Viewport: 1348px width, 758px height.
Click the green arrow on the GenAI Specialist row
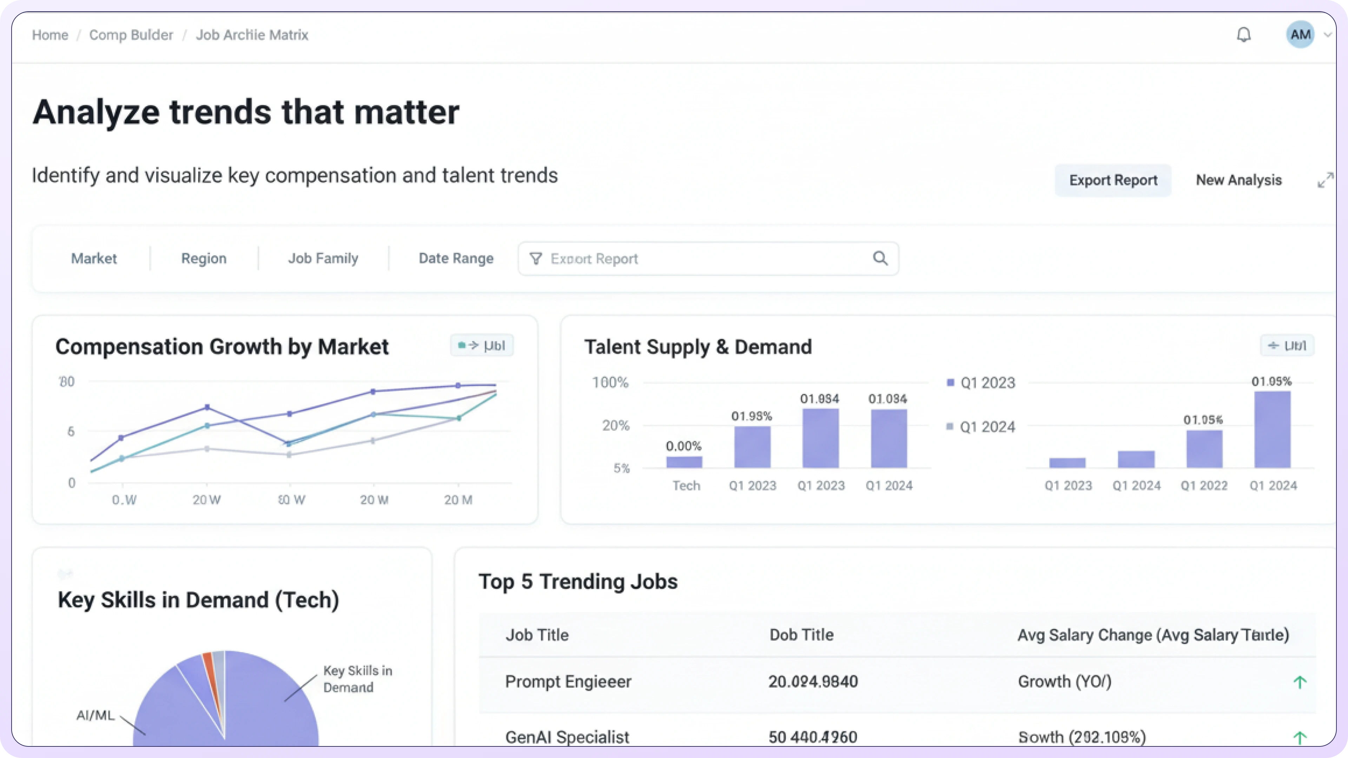[1300, 738]
